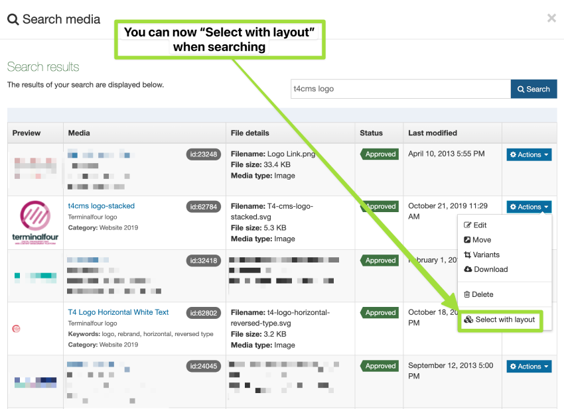This screenshot has width=564, height=409.
Task: Click the id:62784 badge
Action: click(x=203, y=207)
